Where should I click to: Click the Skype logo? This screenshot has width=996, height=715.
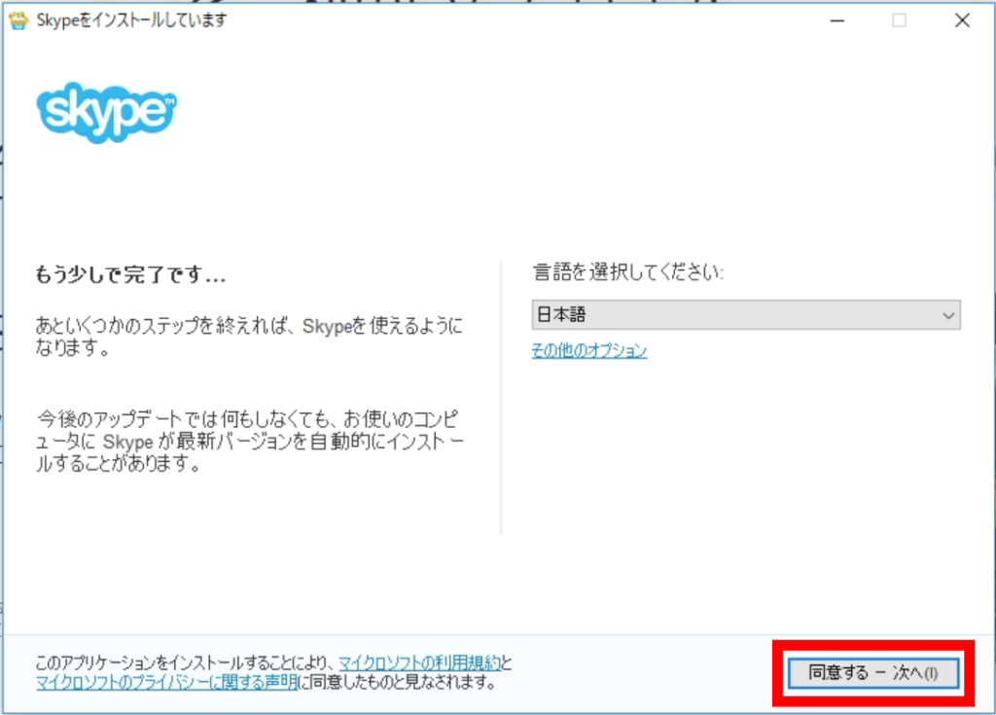pyautogui.click(x=107, y=112)
